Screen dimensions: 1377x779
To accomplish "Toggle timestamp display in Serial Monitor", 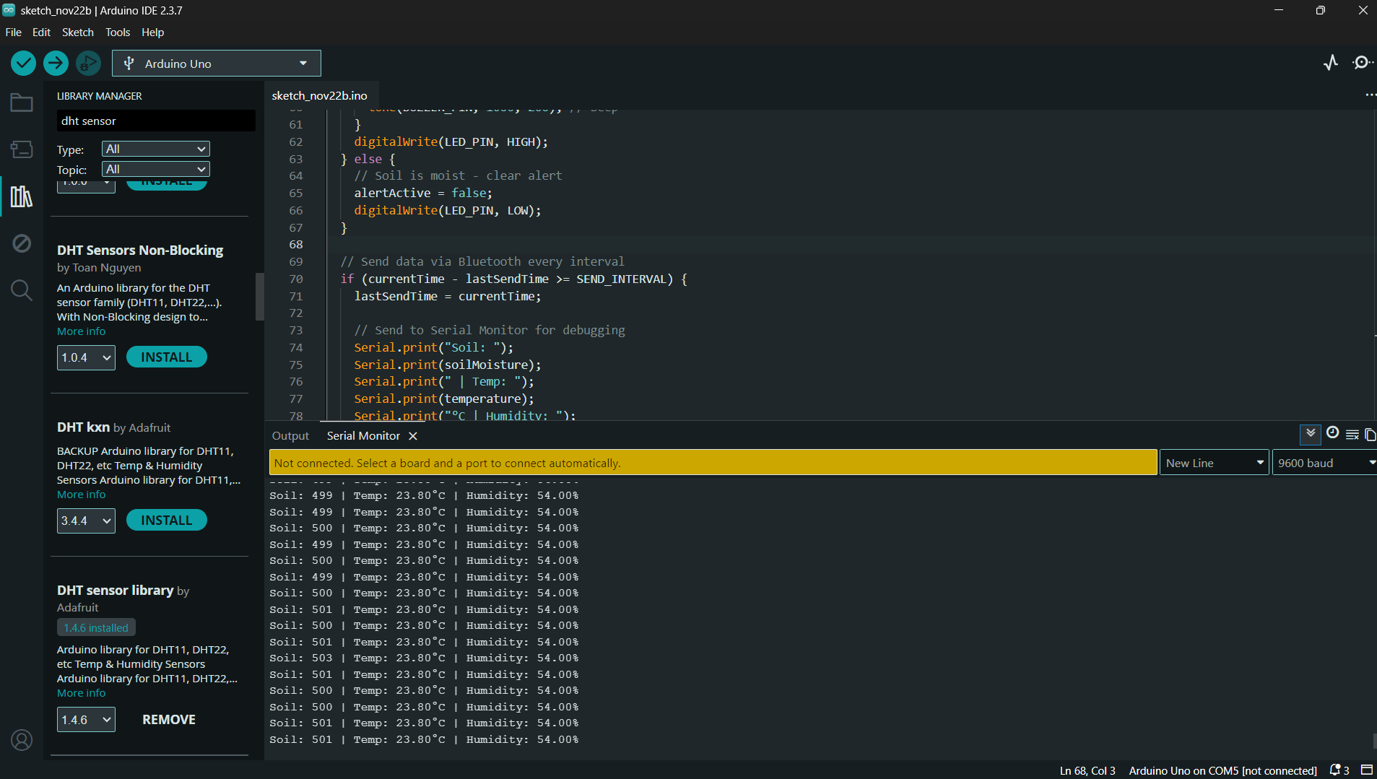I will [1333, 433].
